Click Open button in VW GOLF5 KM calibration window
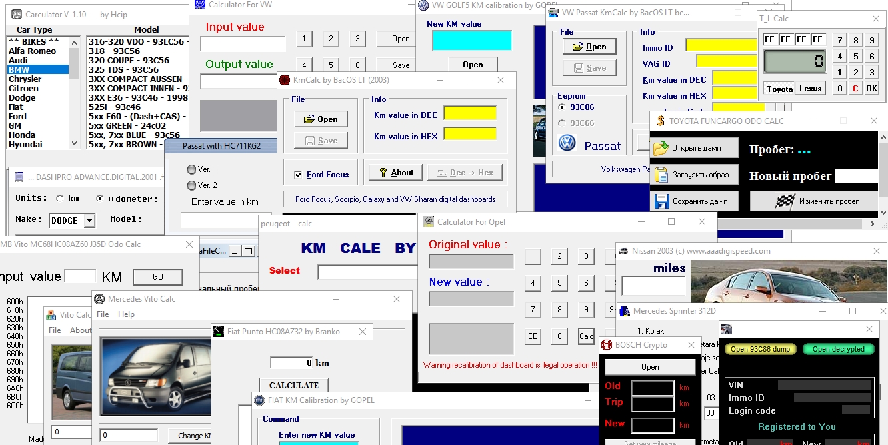 coord(473,65)
